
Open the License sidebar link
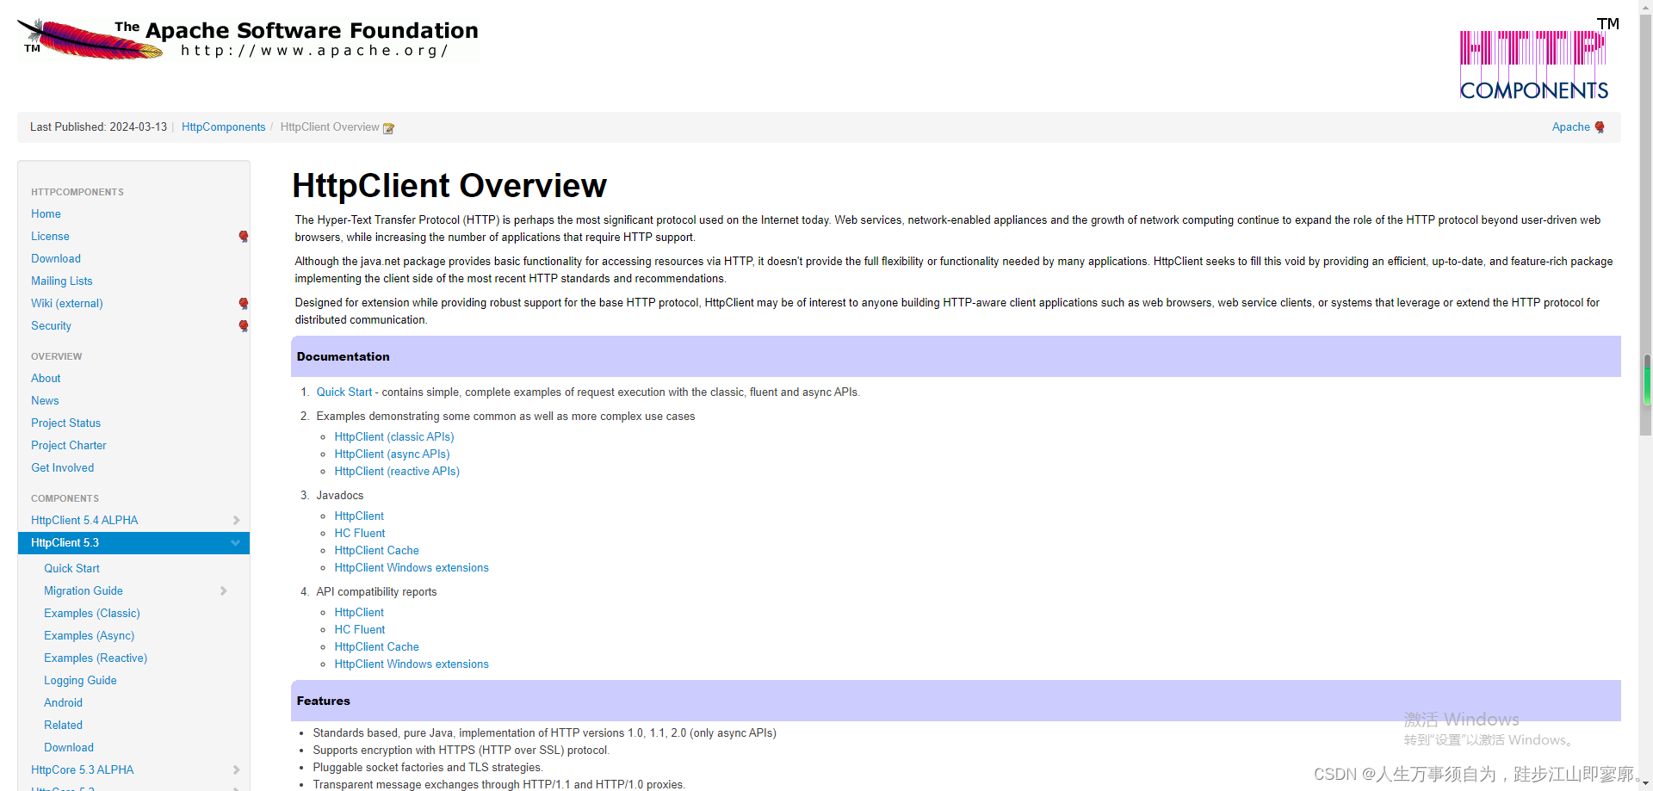point(50,237)
